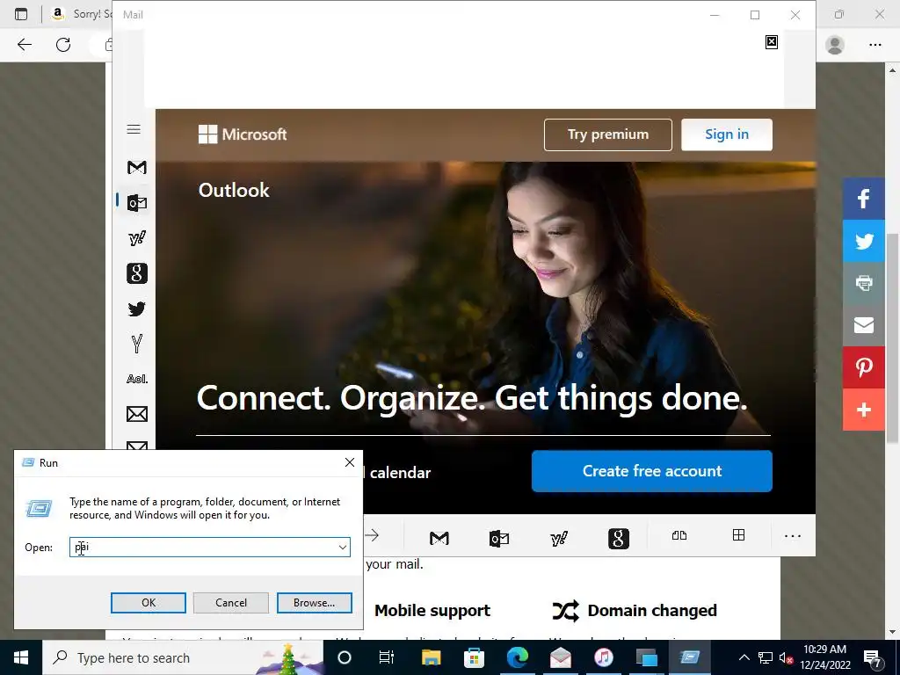
Task: Click the browser vertical scrollbar thumb
Action: pos(892,337)
